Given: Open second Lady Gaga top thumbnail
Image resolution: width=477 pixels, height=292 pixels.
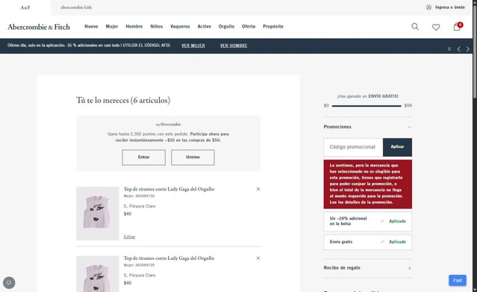Looking at the screenshot, I should [98, 274].
